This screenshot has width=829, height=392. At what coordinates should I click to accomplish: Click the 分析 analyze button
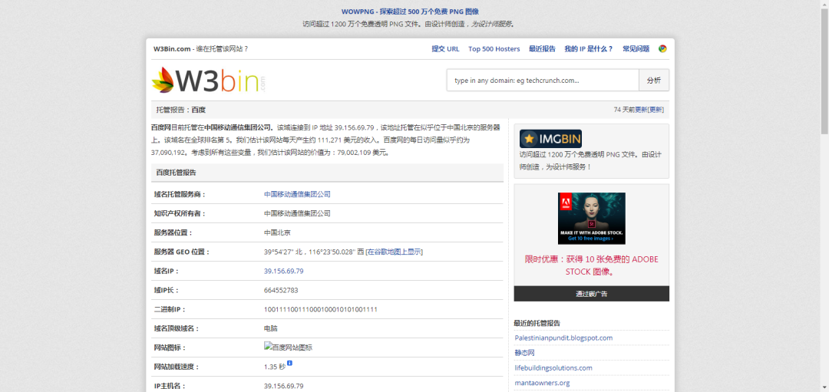point(654,81)
